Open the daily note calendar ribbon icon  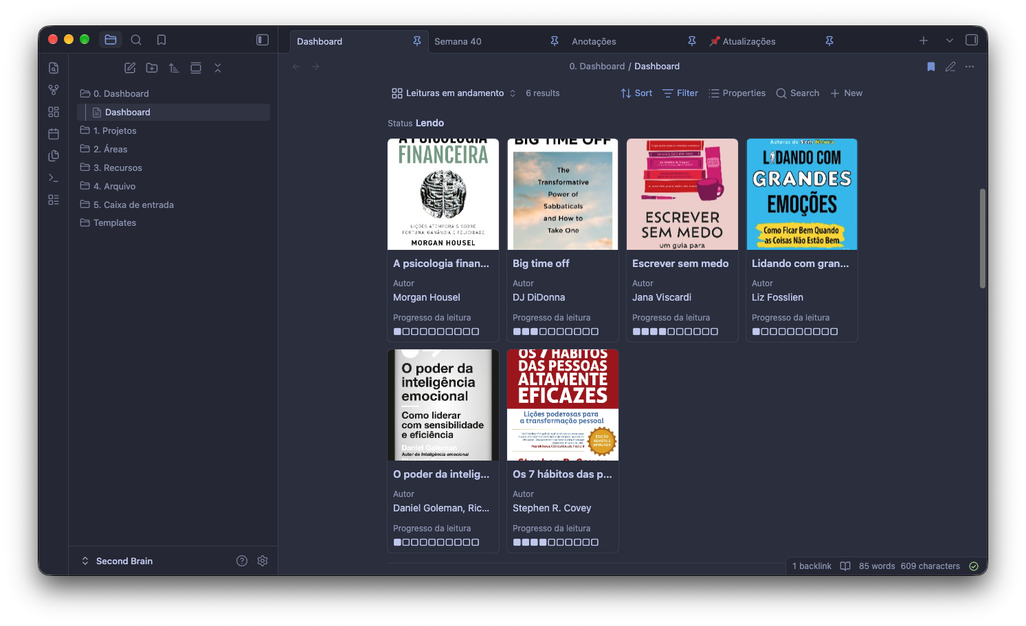[x=54, y=134]
